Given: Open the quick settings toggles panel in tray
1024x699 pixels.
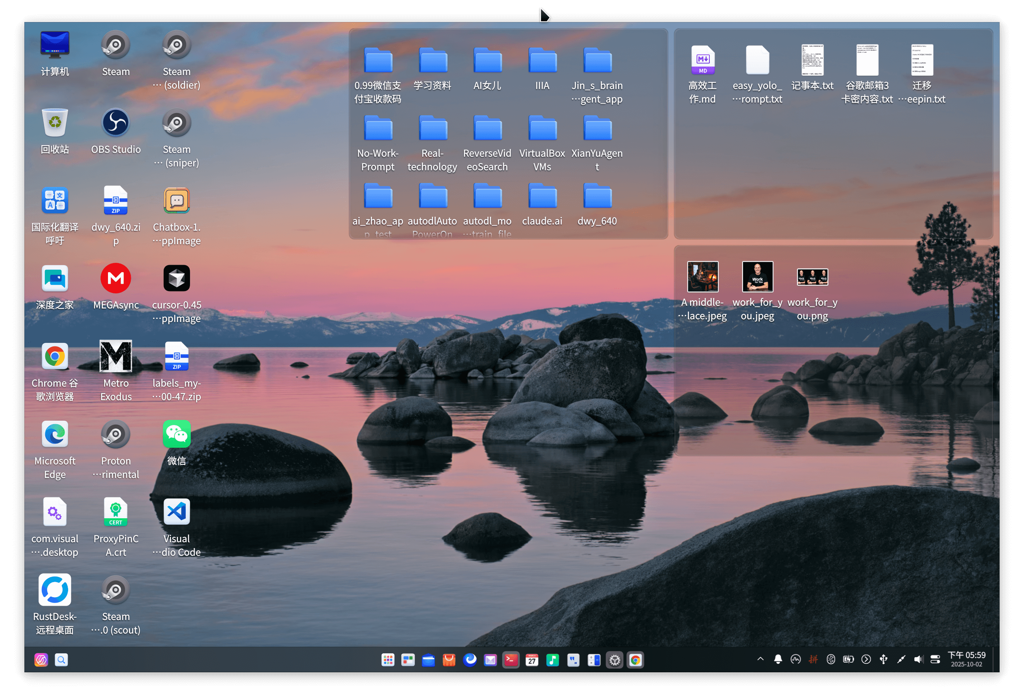Looking at the screenshot, I should [x=935, y=660].
